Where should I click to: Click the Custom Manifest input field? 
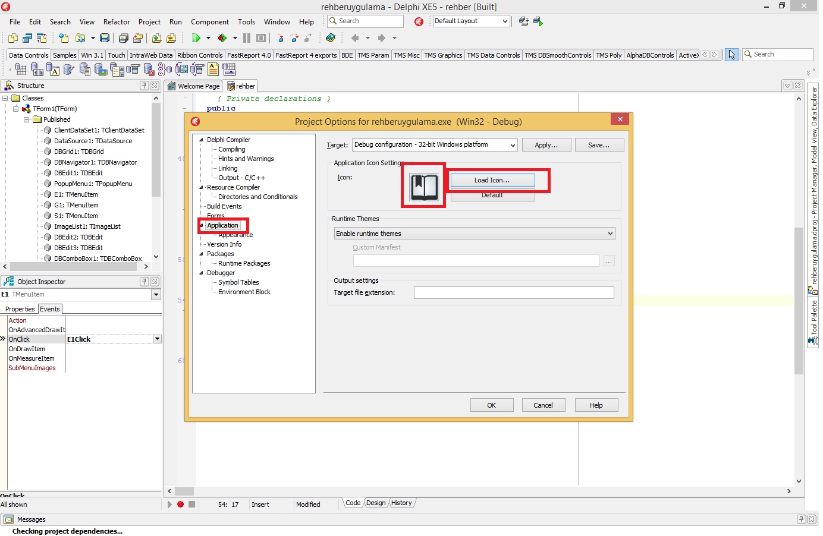click(x=476, y=261)
